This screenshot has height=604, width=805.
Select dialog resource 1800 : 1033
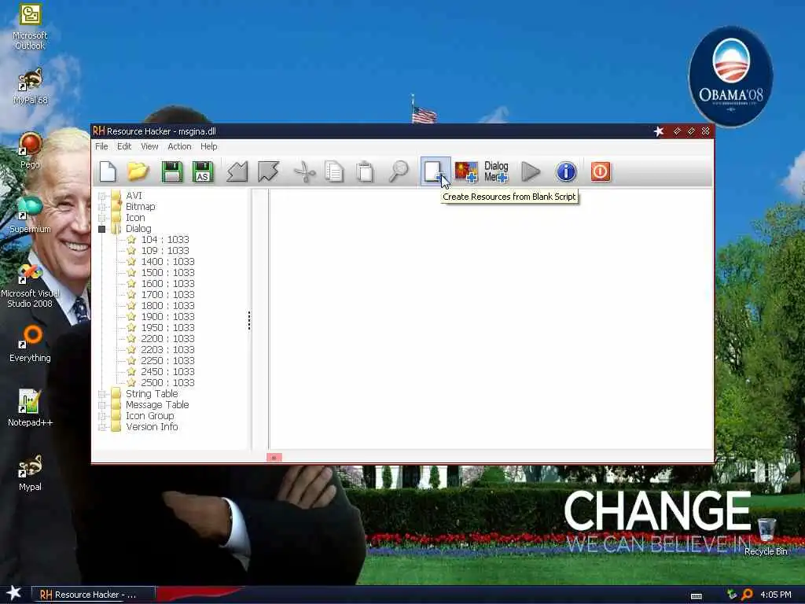[167, 306]
